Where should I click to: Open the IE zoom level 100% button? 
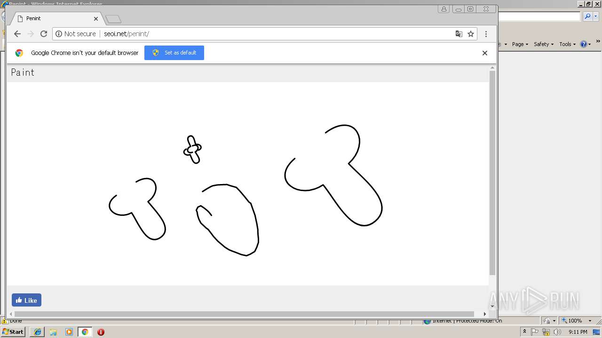pyautogui.click(x=572, y=321)
